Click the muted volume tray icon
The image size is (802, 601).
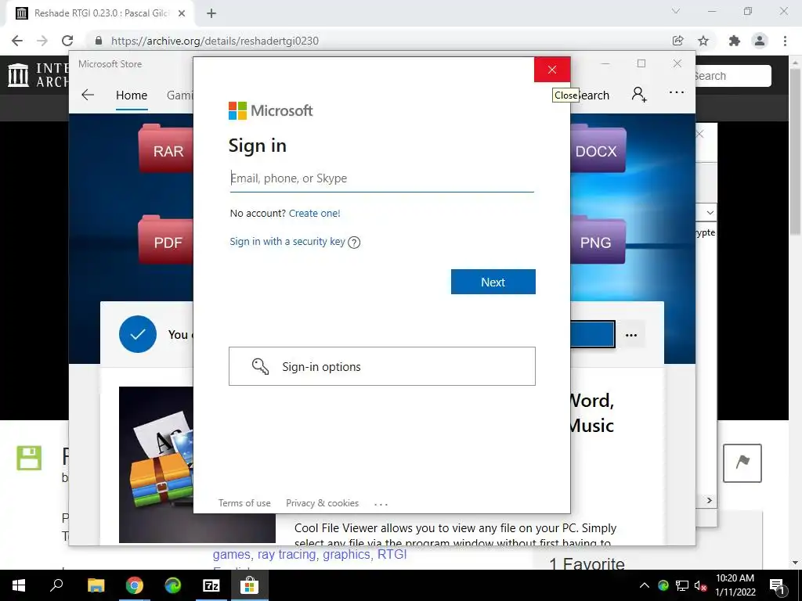point(700,585)
